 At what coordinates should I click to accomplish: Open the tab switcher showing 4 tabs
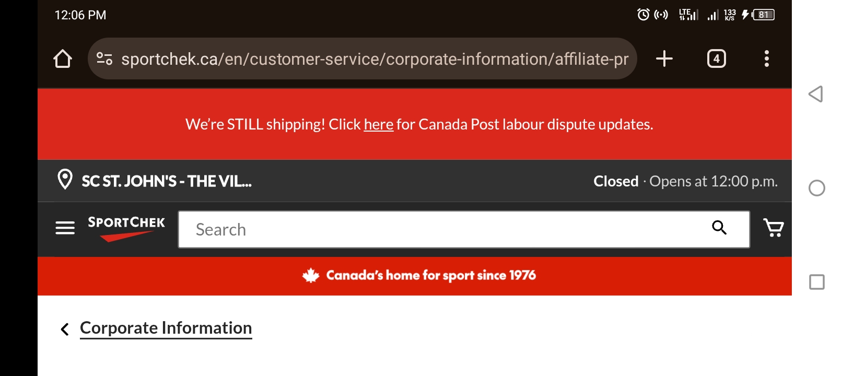(x=716, y=58)
